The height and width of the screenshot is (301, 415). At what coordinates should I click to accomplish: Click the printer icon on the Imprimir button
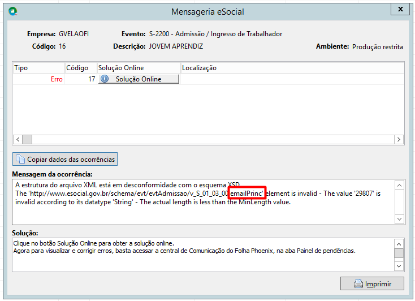pyautogui.click(x=358, y=283)
